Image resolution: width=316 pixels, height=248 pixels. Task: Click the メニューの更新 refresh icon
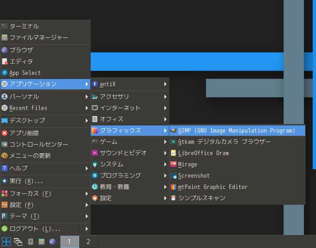pyautogui.click(x=5, y=156)
